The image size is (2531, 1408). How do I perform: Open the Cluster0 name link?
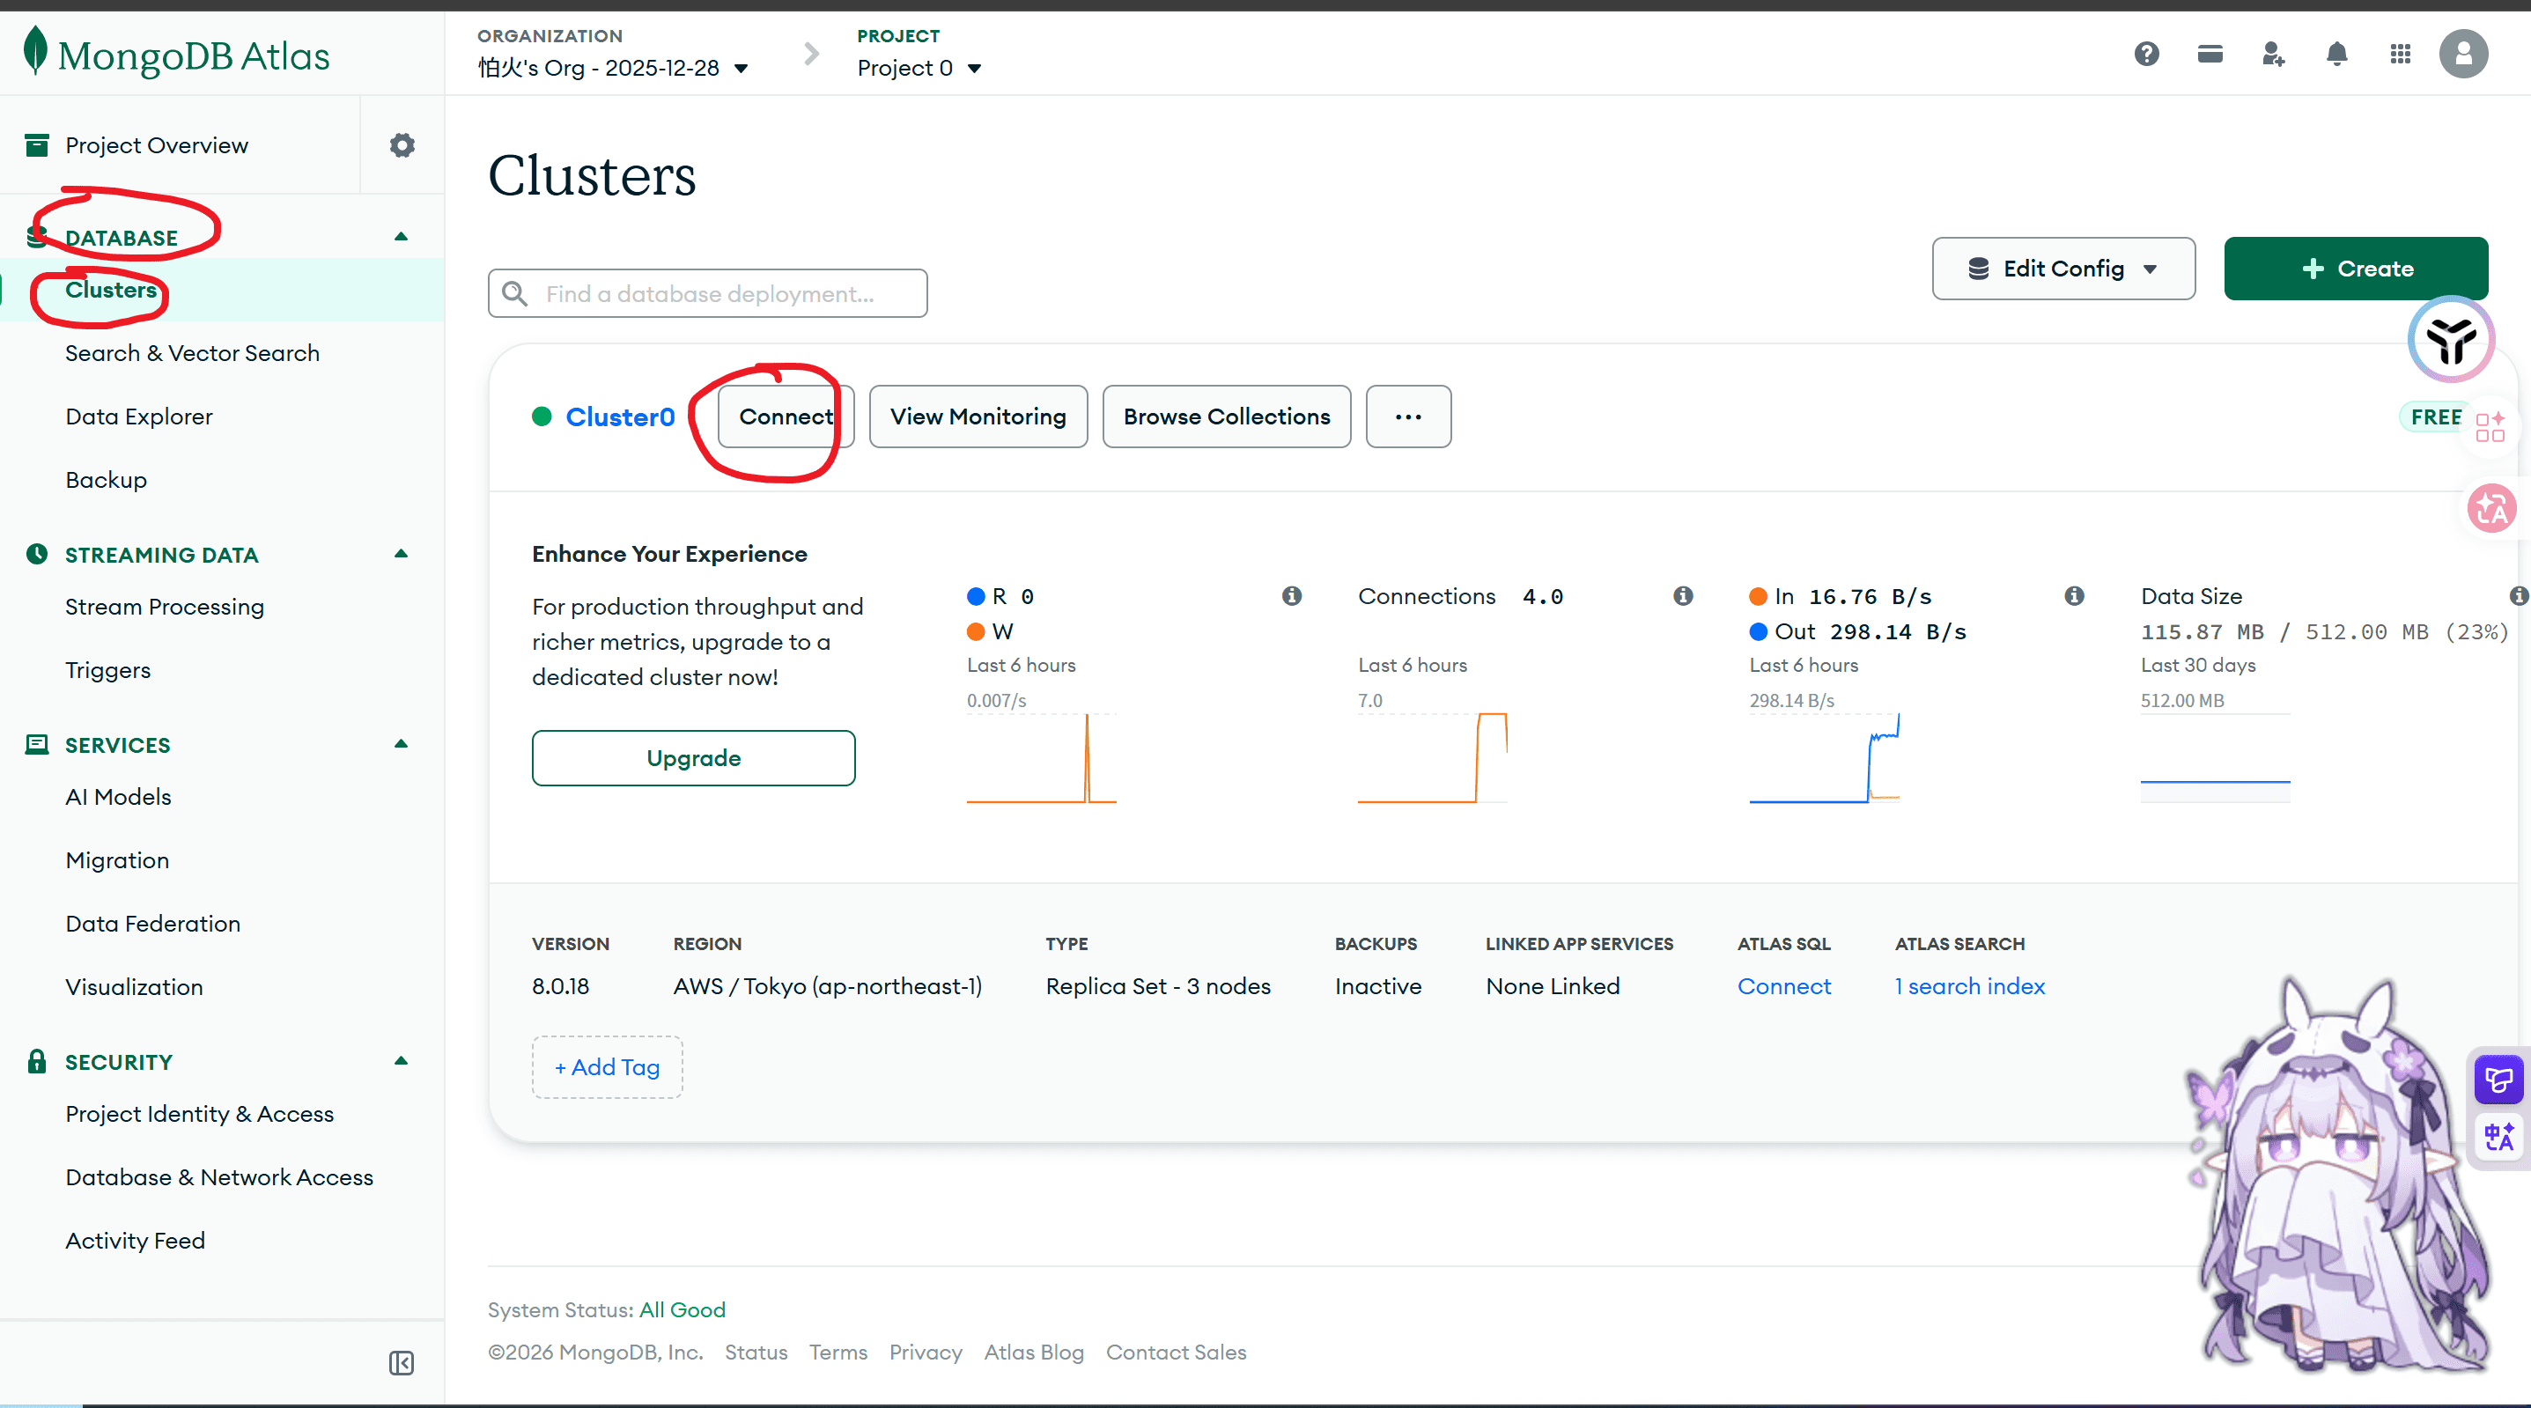pos(620,417)
